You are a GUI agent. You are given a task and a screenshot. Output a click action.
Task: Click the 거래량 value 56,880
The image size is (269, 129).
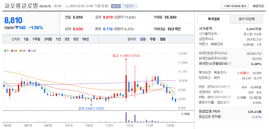pos(170,17)
